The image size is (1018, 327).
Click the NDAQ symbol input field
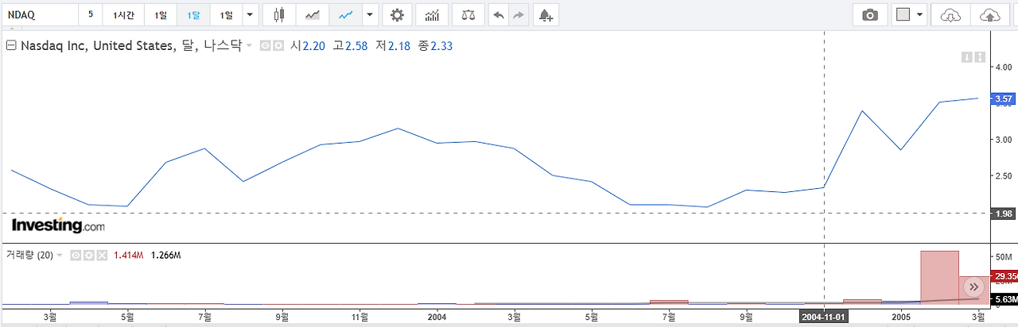tap(40, 15)
